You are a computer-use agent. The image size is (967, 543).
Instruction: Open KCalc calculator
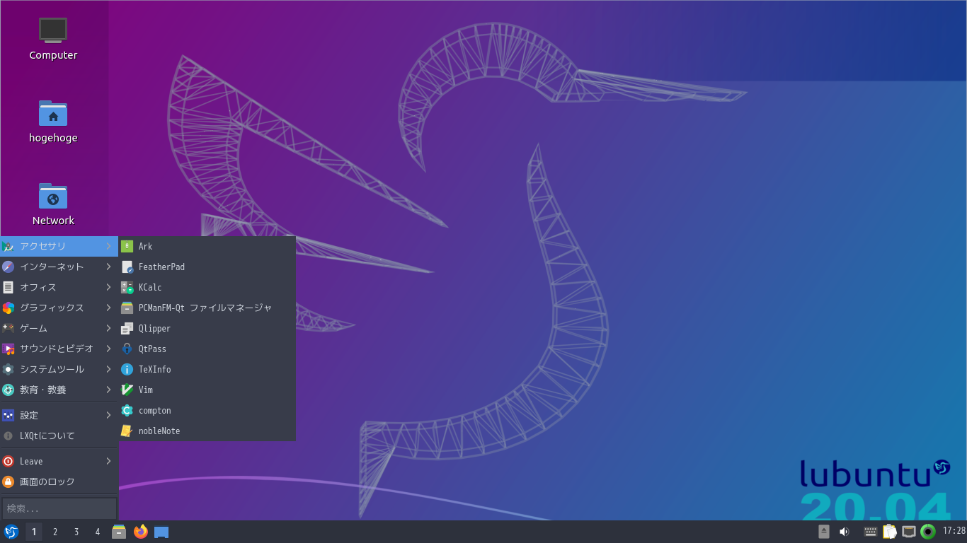[x=207, y=287]
